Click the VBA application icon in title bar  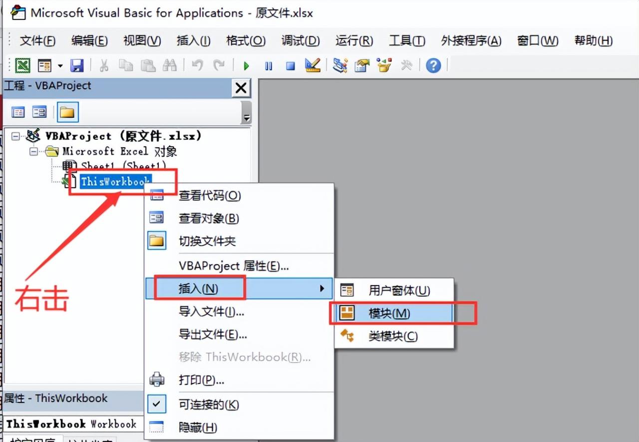[x=18, y=12]
